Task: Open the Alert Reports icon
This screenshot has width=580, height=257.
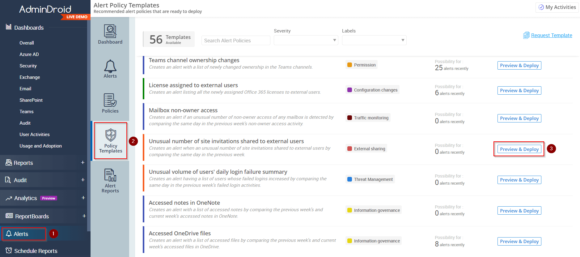Action: pyautogui.click(x=110, y=175)
